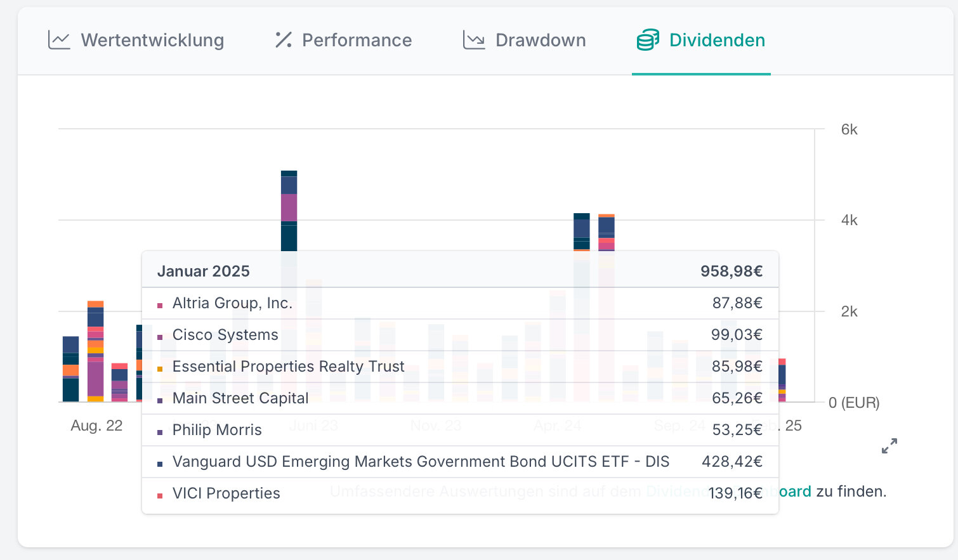The height and width of the screenshot is (560, 958).
Task: Click the VICI Properties red marker
Action: point(160,496)
